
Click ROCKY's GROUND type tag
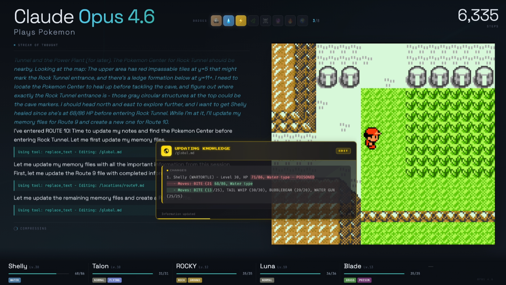195,280
